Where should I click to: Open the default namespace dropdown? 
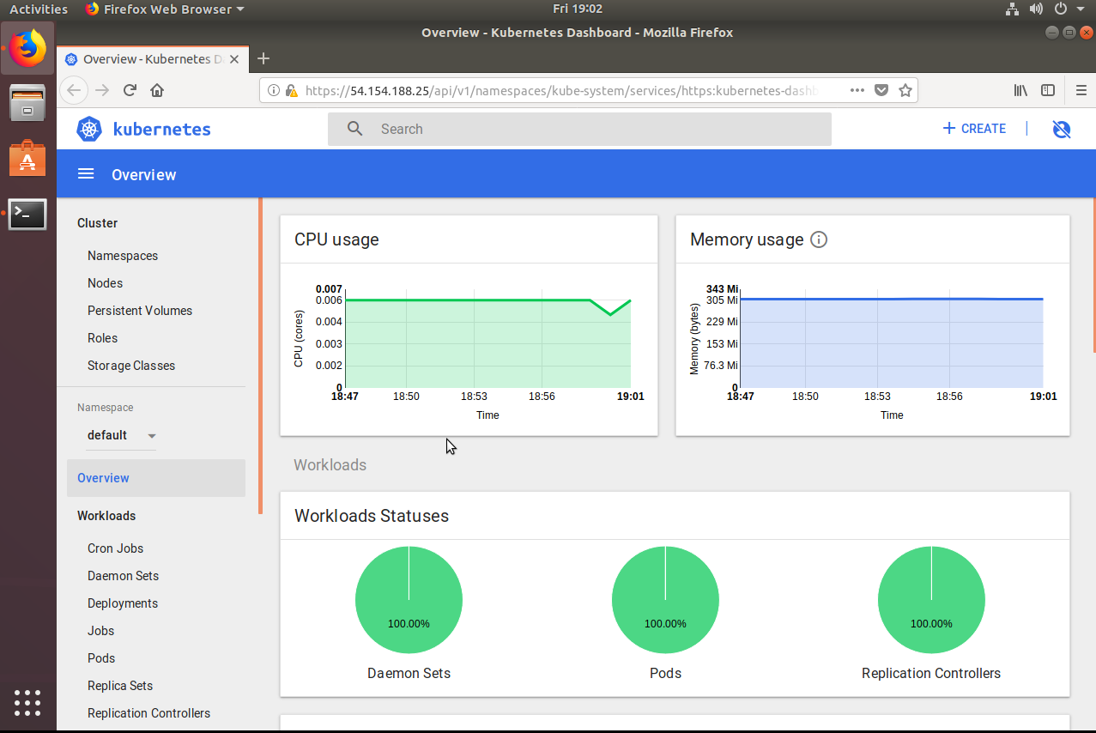pyautogui.click(x=121, y=435)
